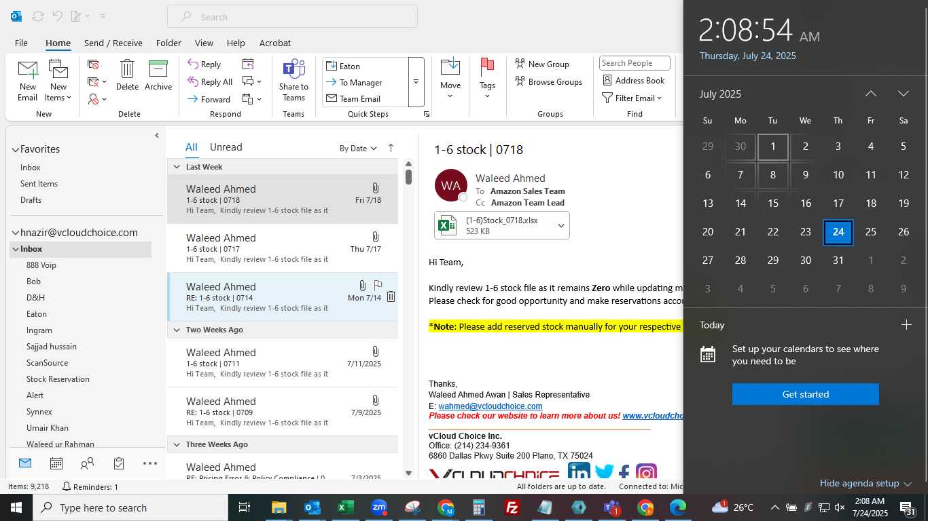Screen dimensions: 928x521
Task: Open the Move dropdown
Action: pyautogui.click(x=450, y=80)
